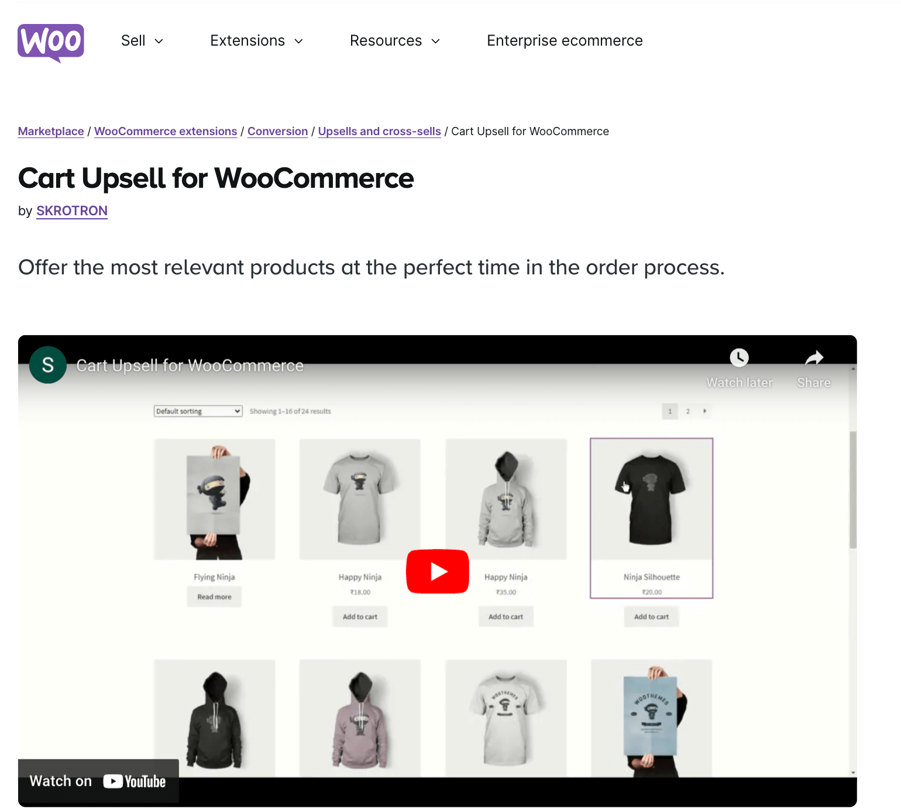Click the Ninja Silhouette product thumbnail
The width and height of the screenshot is (901, 812).
(x=651, y=499)
